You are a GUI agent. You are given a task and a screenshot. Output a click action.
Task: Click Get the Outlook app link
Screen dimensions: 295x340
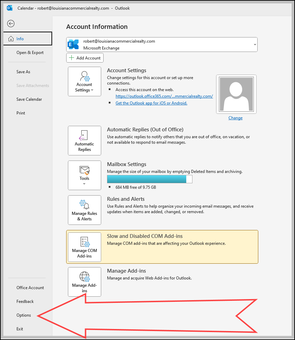point(151,103)
